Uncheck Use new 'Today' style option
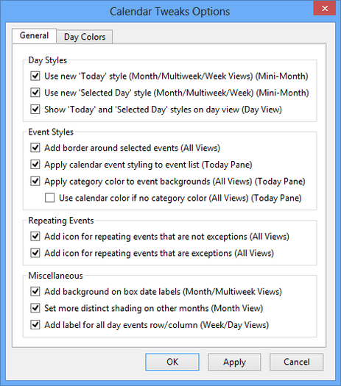 click(x=35, y=76)
